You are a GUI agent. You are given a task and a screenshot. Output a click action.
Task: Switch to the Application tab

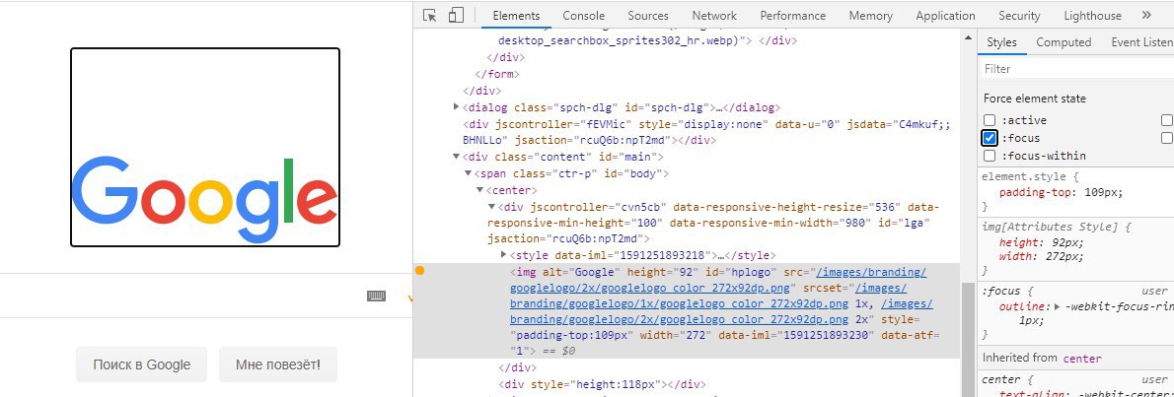pyautogui.click(x=945, y=16)
